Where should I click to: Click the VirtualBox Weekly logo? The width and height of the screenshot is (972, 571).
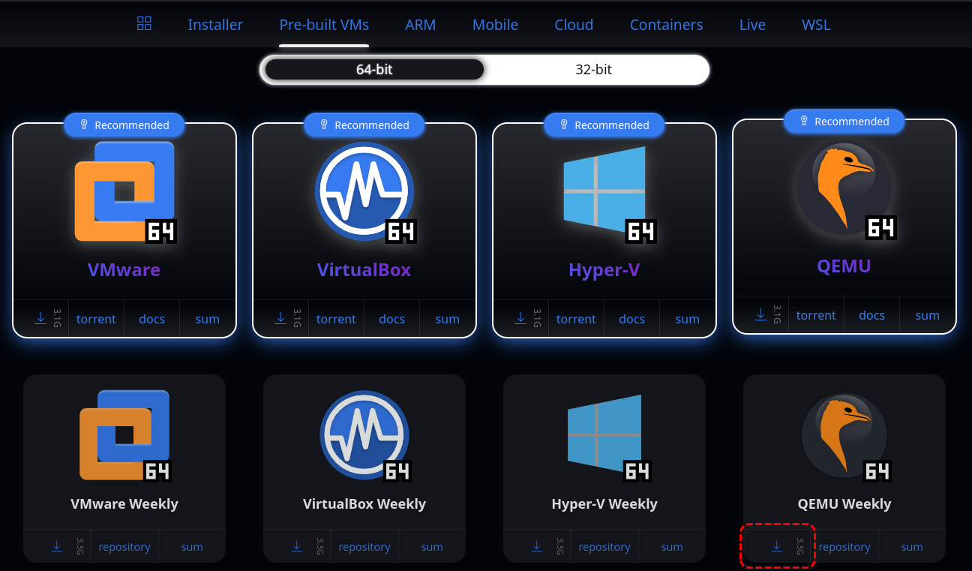tap(364, 435)
